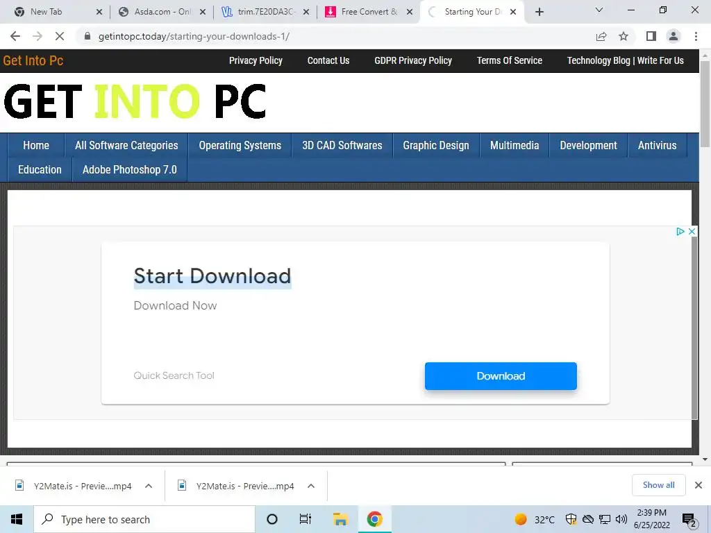Bookmark this page with the star

pyautogui.click(x=624, y=36)
